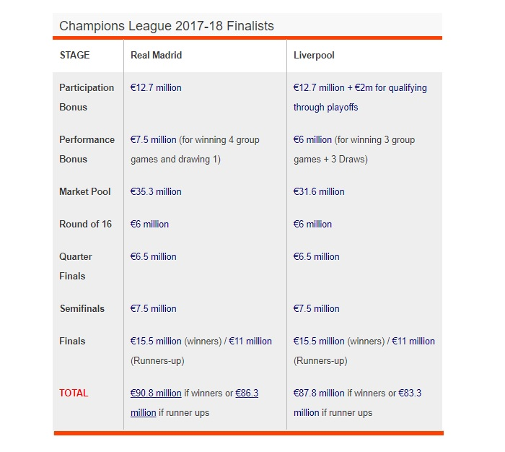Click Liverpool's €15.5 million winners amount
The width and height of the screenshot is (505, 452).
click(x=319, y=341)
